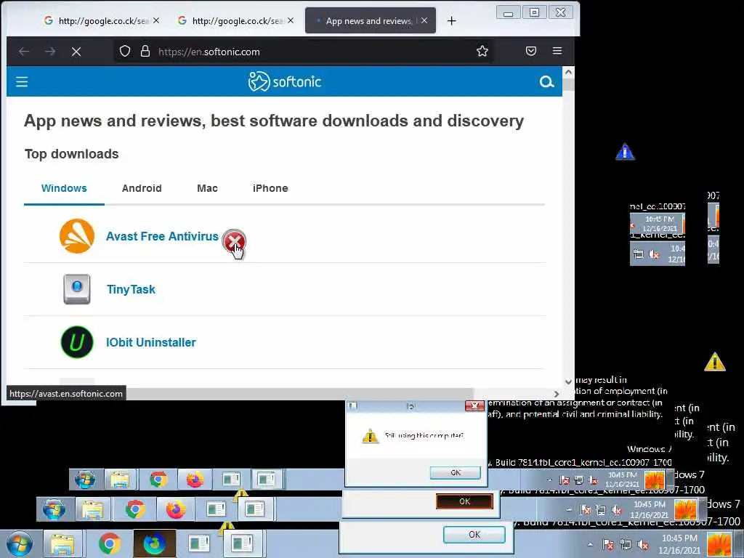The image size is (744, 558).
Task: Open Google Chrome from bottom taskbar
Action: coord(110,543)
